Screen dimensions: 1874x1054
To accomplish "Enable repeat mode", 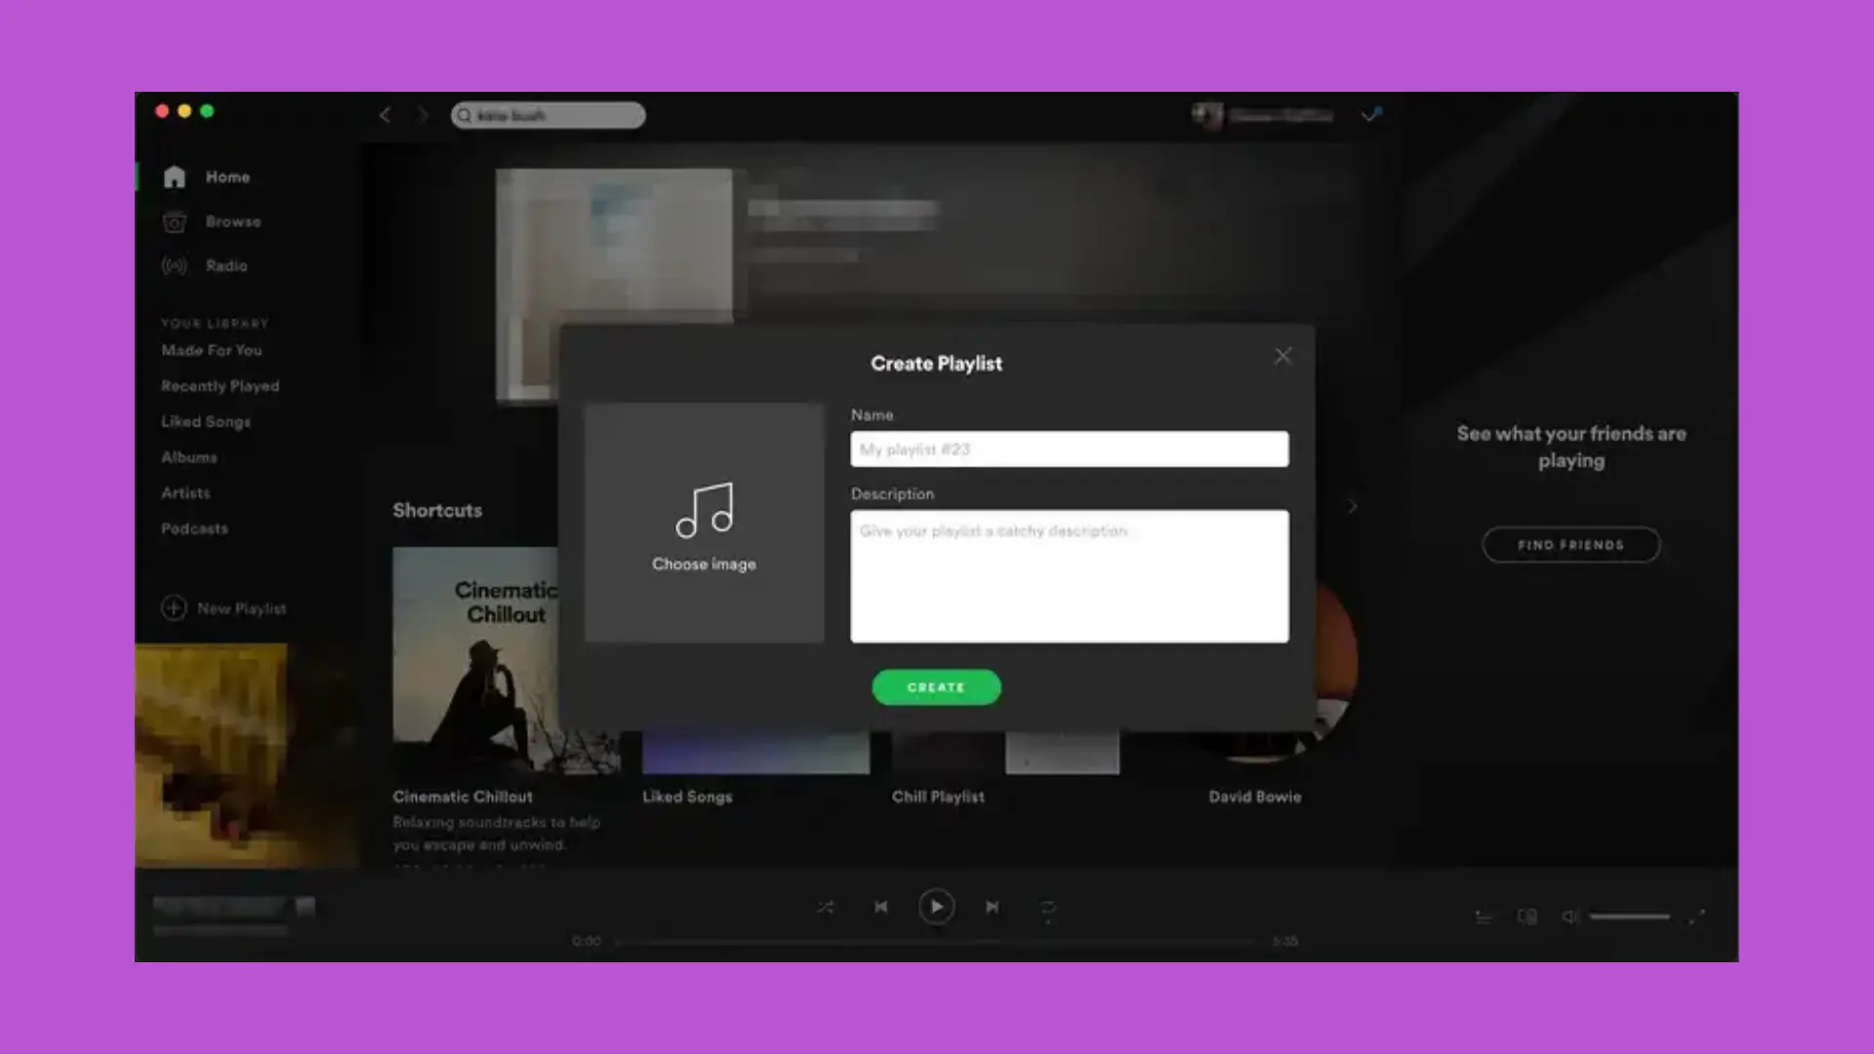I will pos(1047,907).
